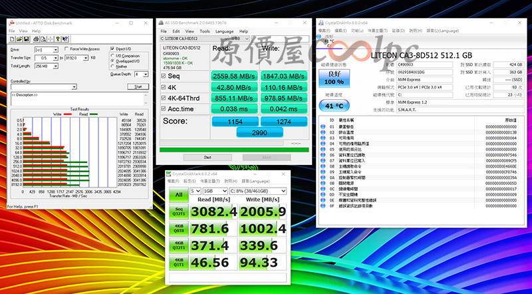Screen dimensions: 532x294
Task: Click the New file icon in ATTO toolbar
Action: 12,39
